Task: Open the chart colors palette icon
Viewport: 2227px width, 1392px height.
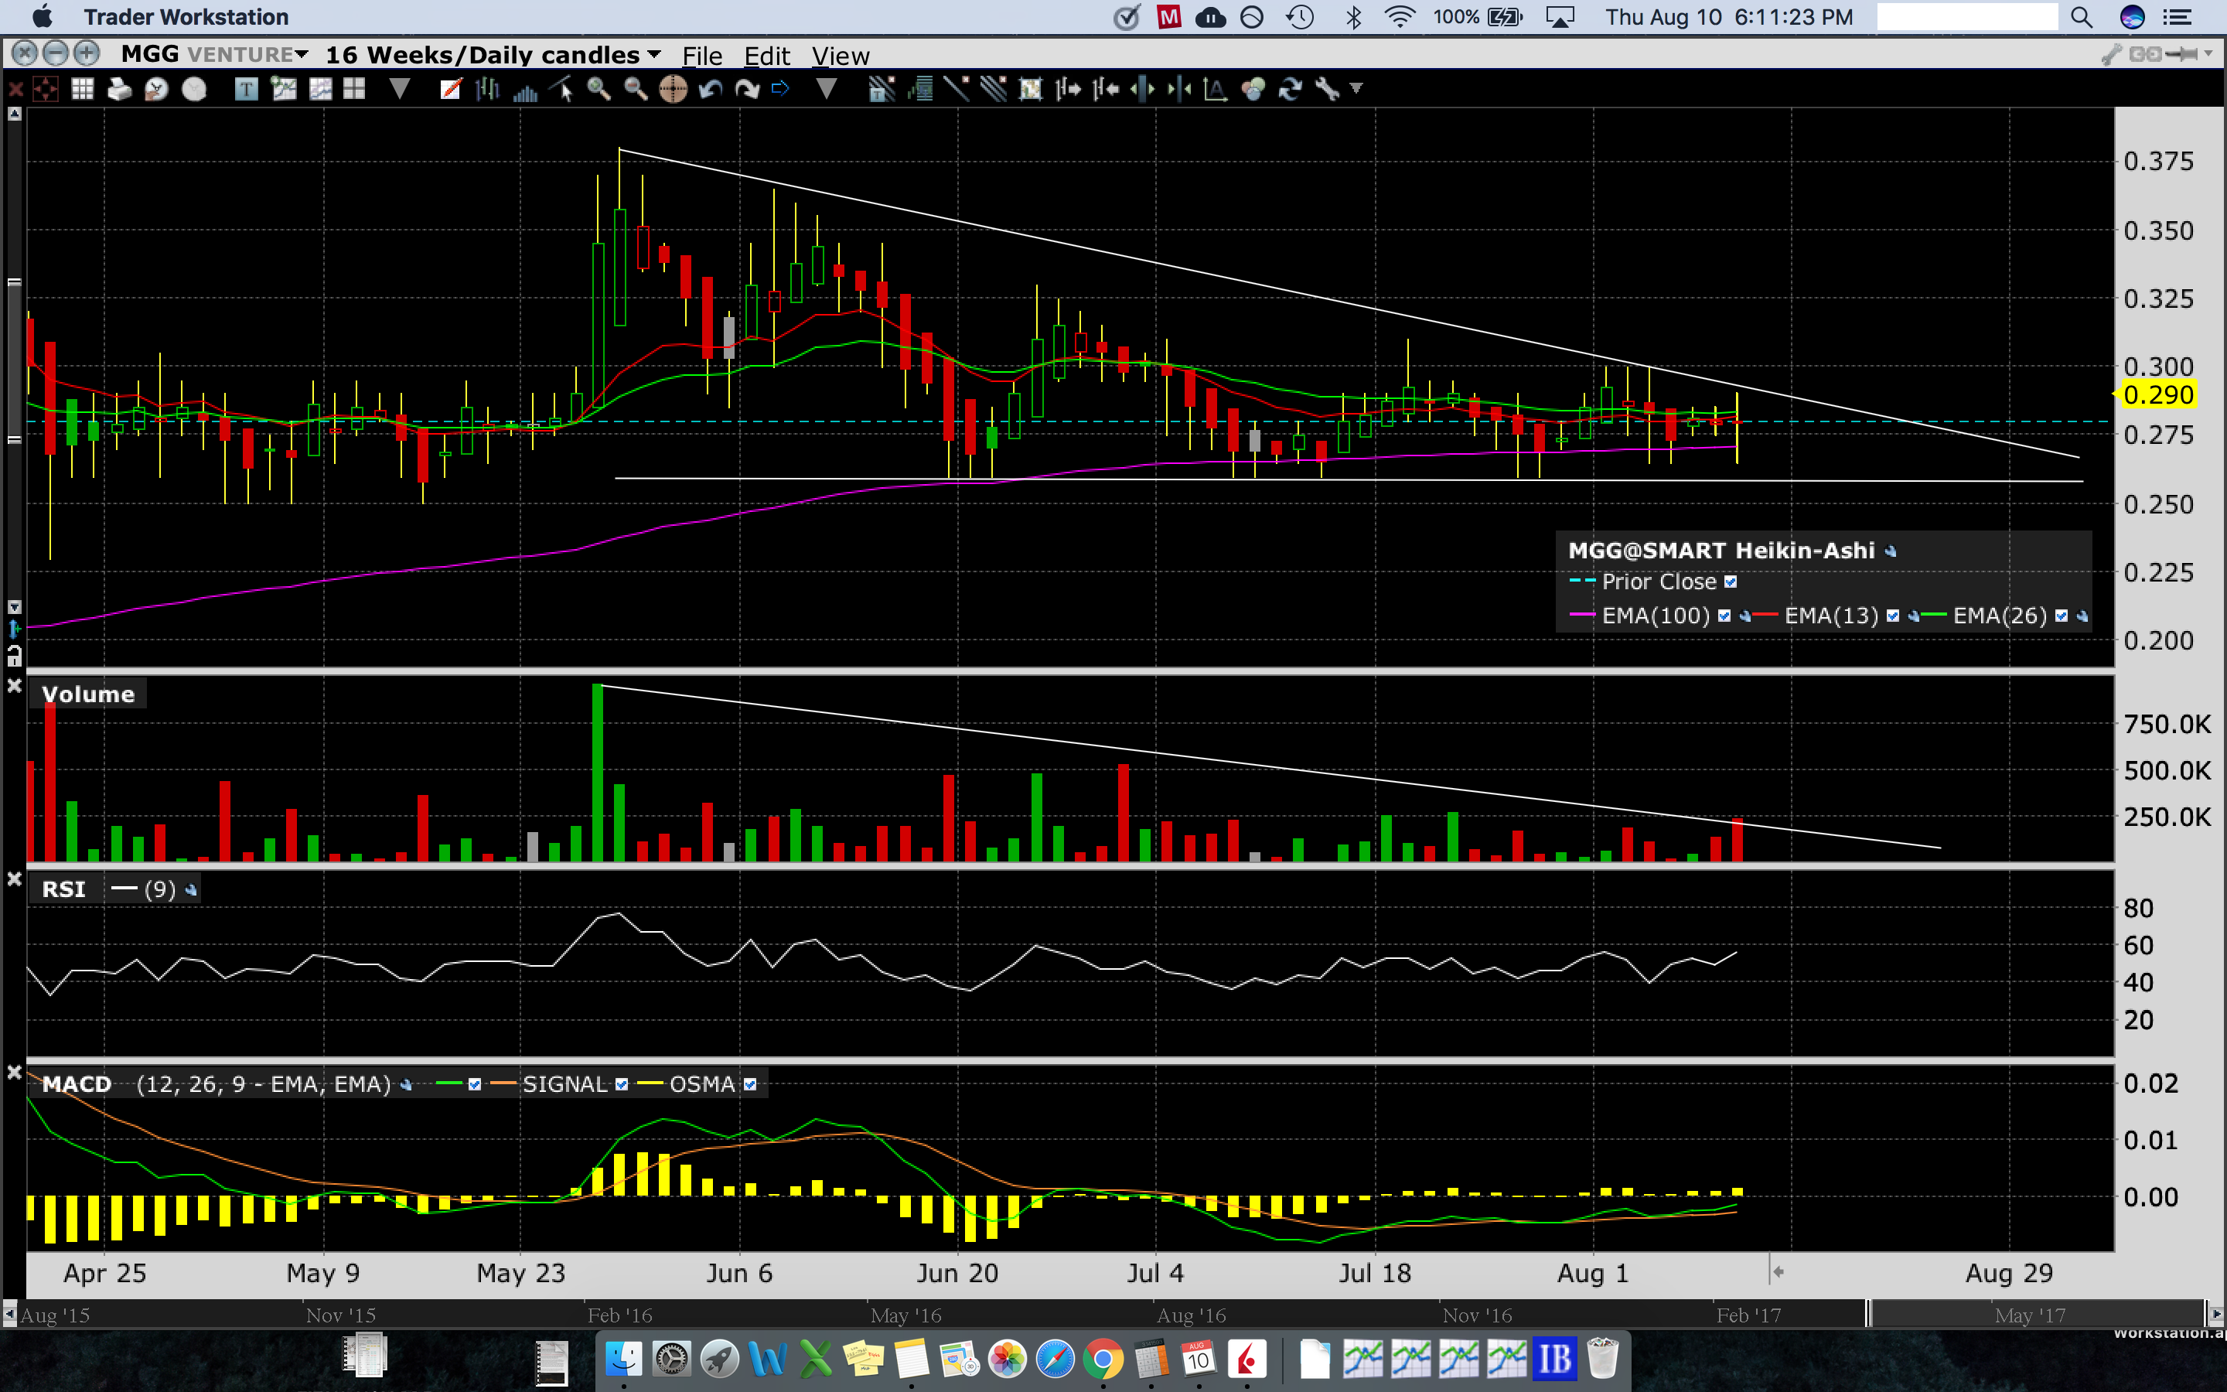Action: 1253,89
